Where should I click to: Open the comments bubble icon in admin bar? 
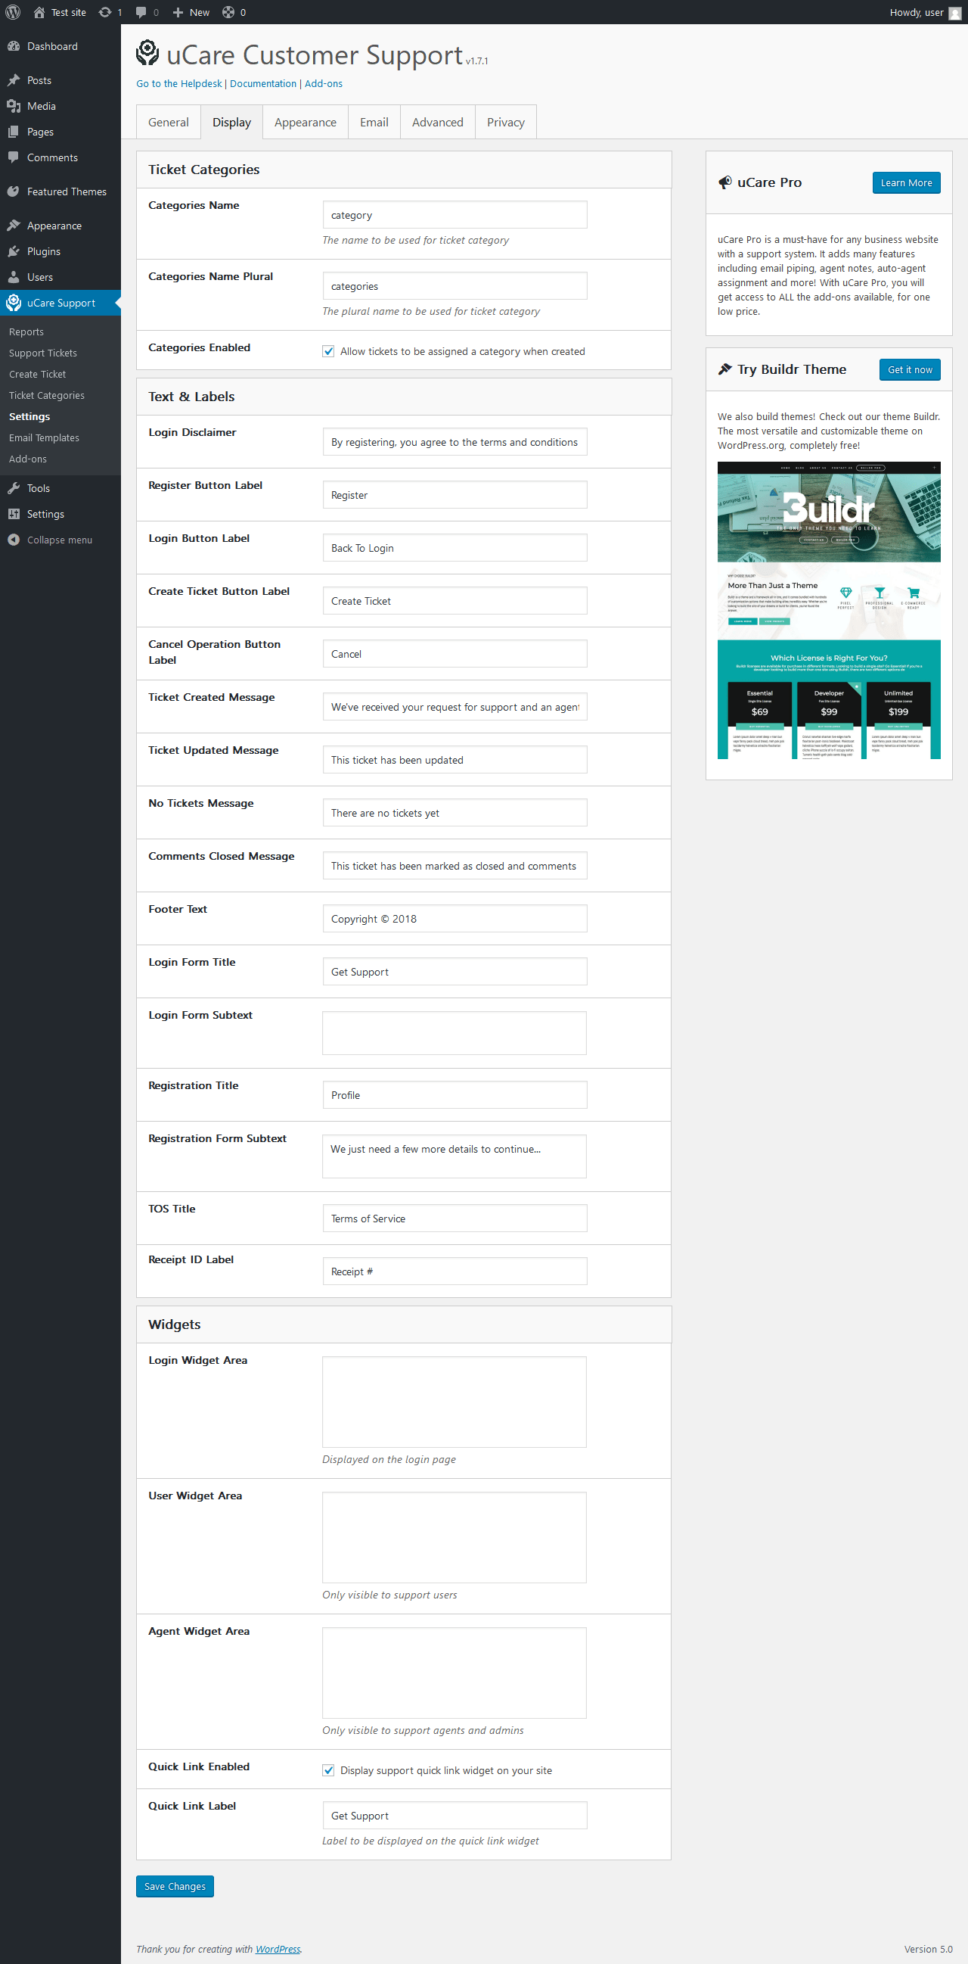pos(141,12)
